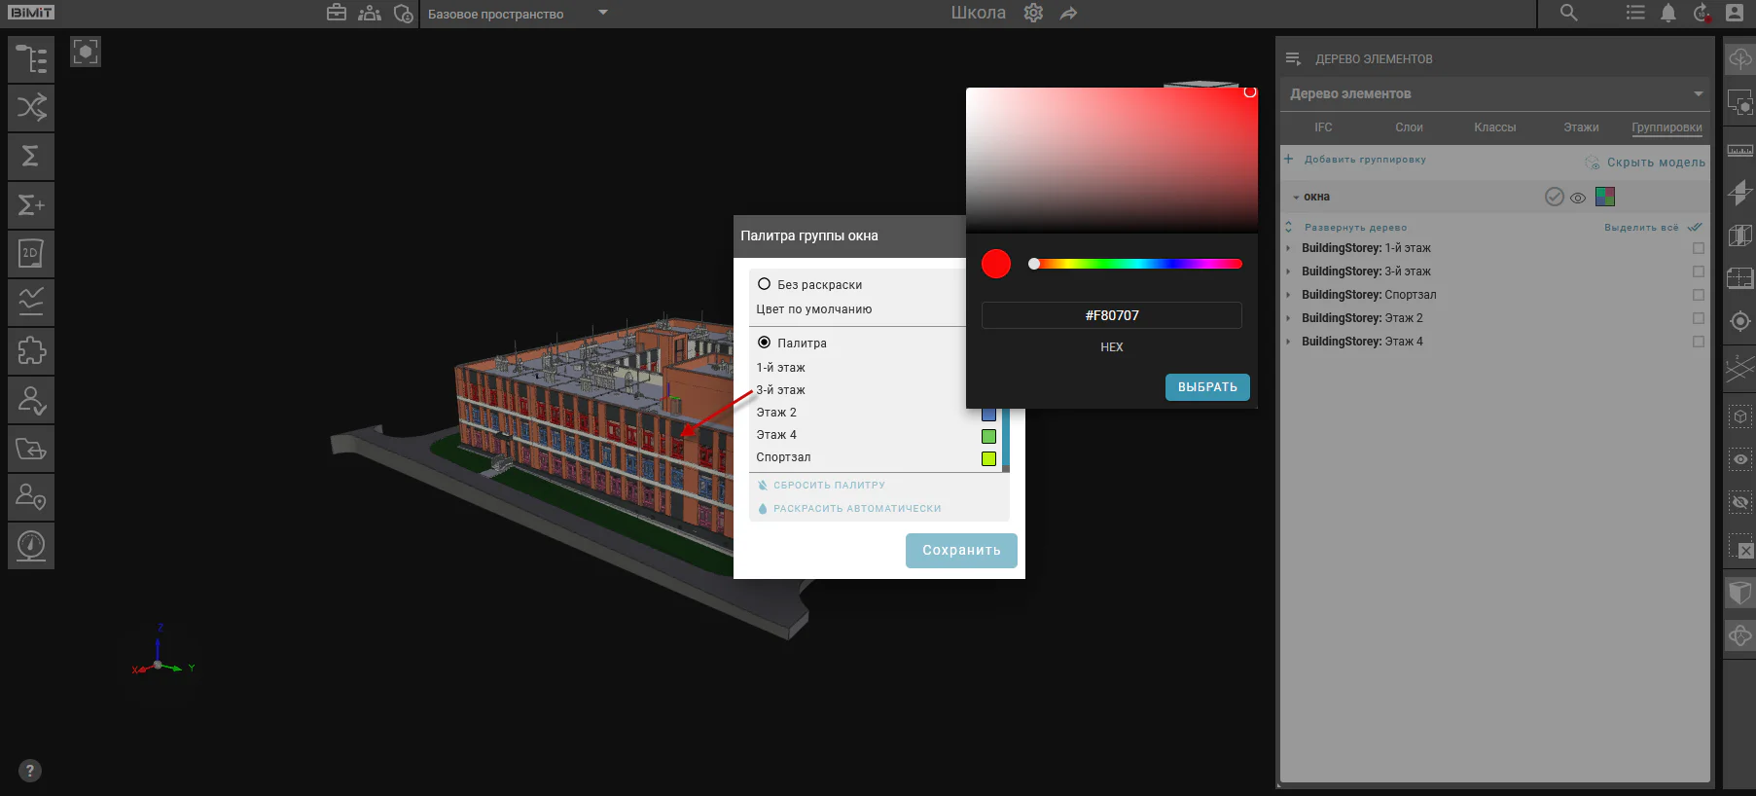1756x796 pixels.
Task: Expand the BuildingStorey: Спортзал tree node
Action: click(1288, 295)
